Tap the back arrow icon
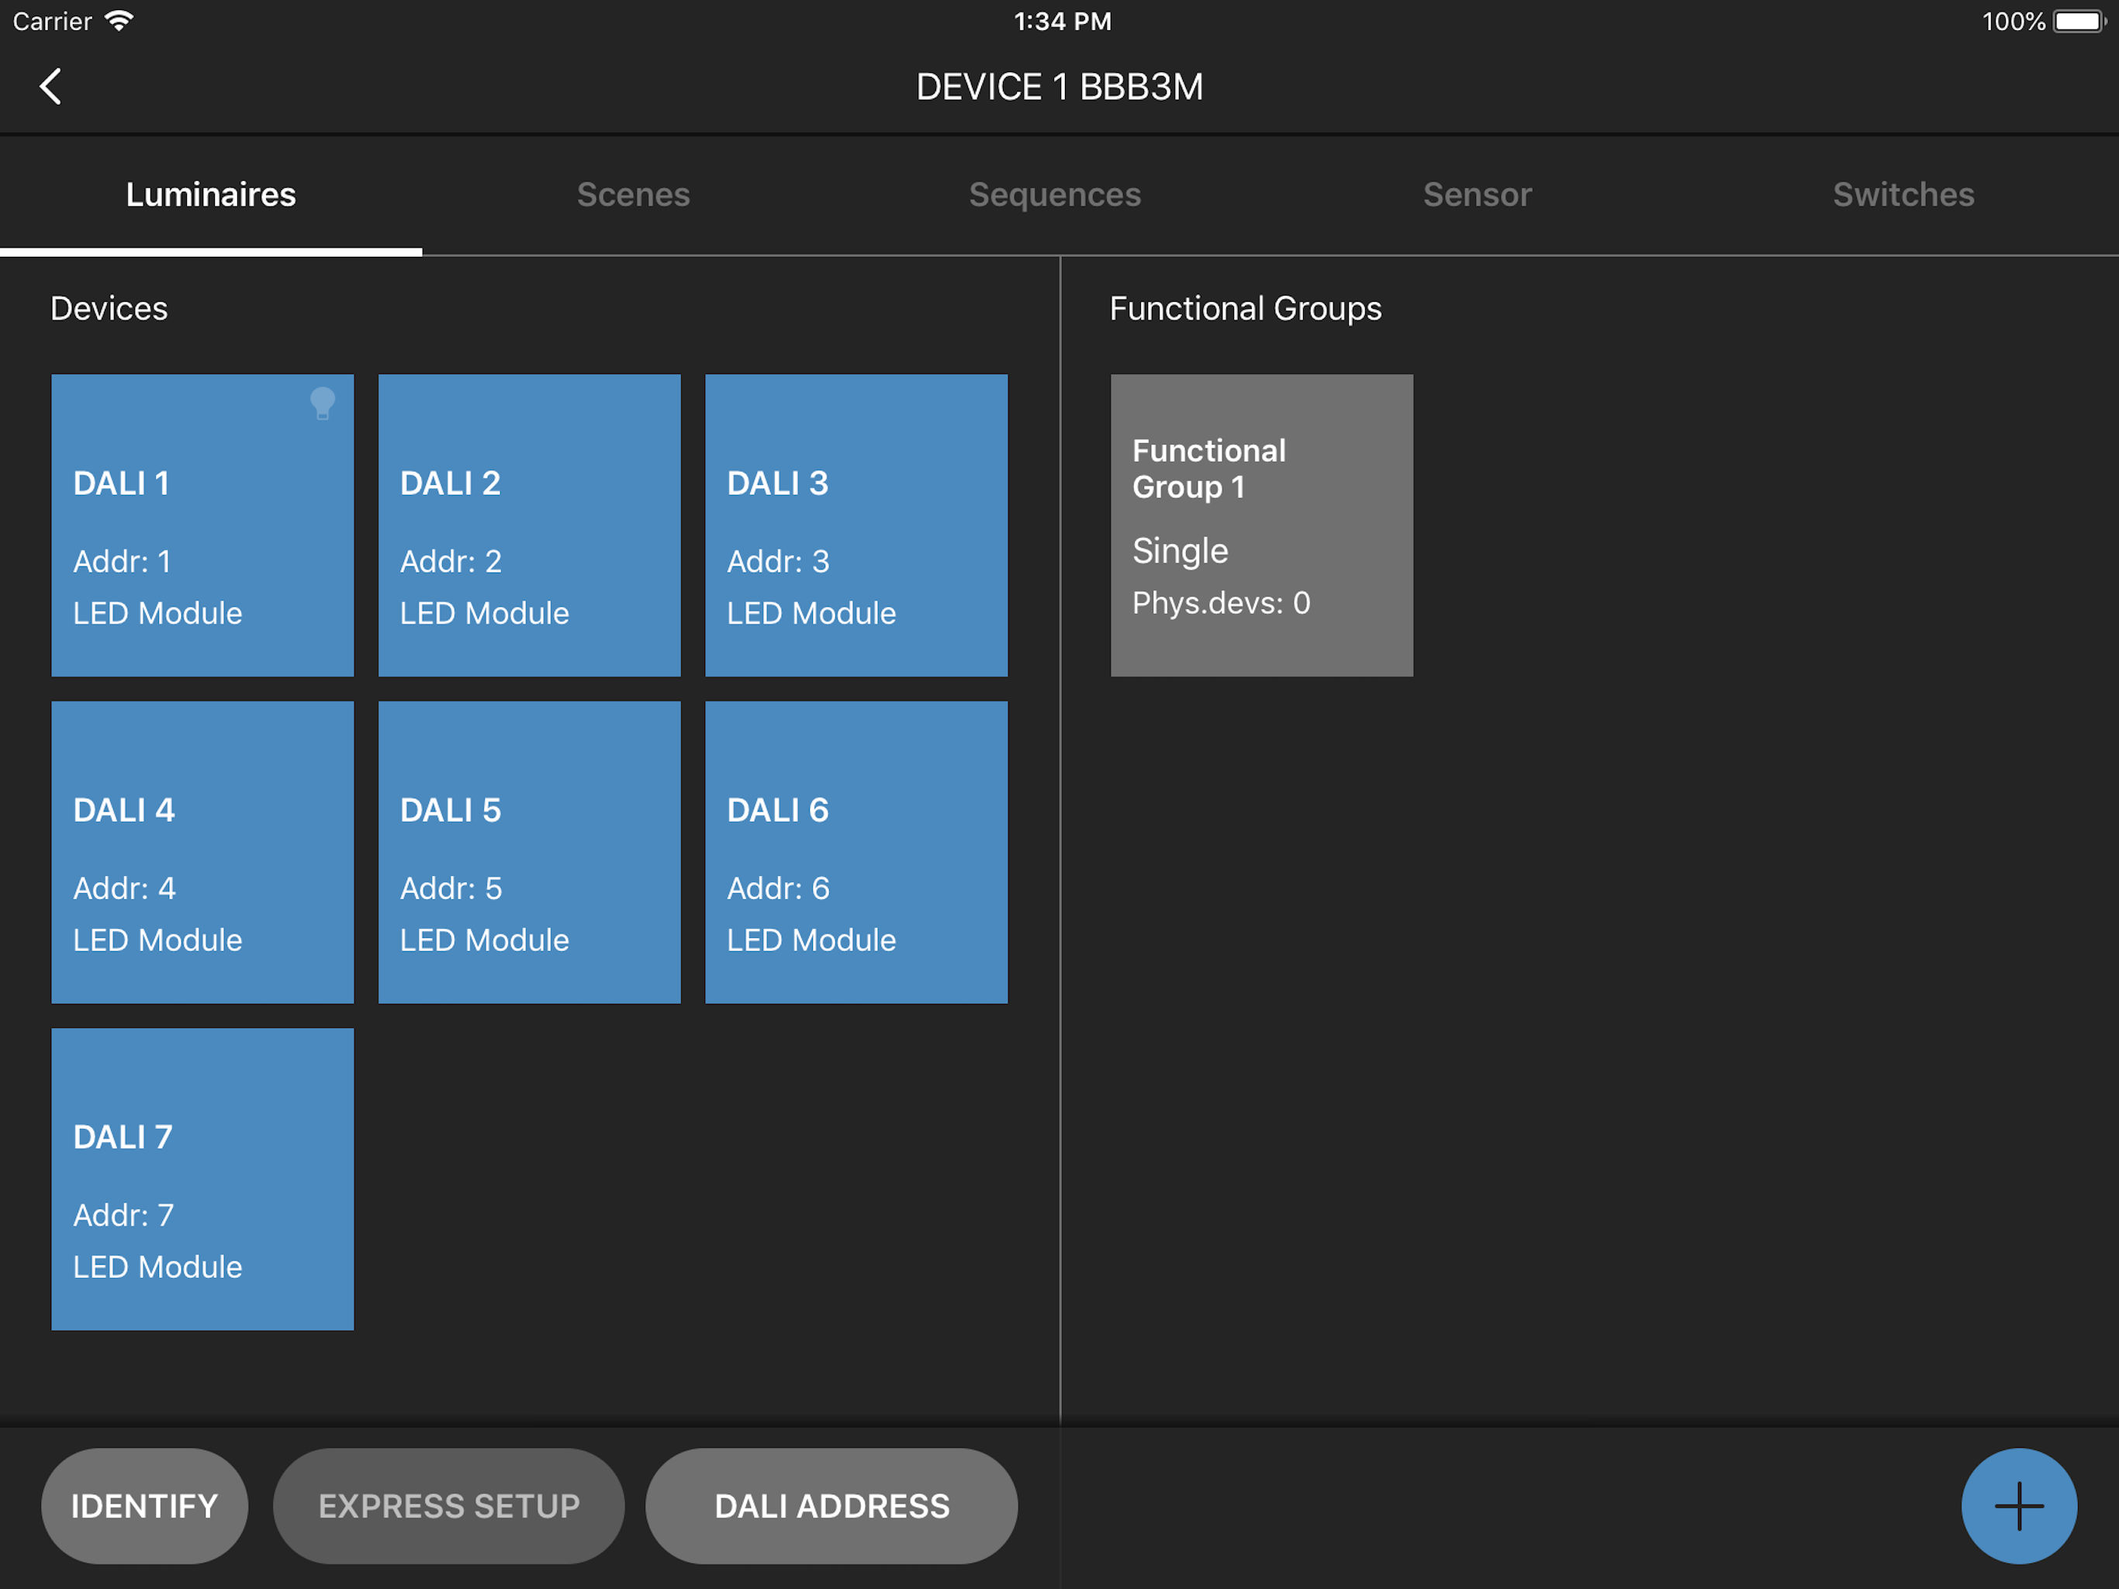This screenshot has height=1589, width=2119. pos(50,86)
